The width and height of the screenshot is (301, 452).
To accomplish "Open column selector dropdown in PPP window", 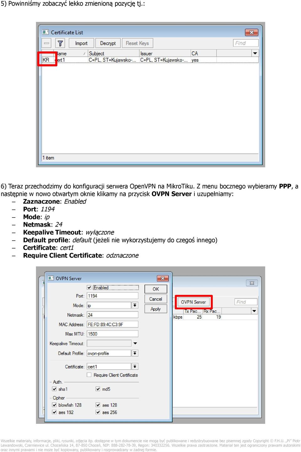I will coord(254,311).
